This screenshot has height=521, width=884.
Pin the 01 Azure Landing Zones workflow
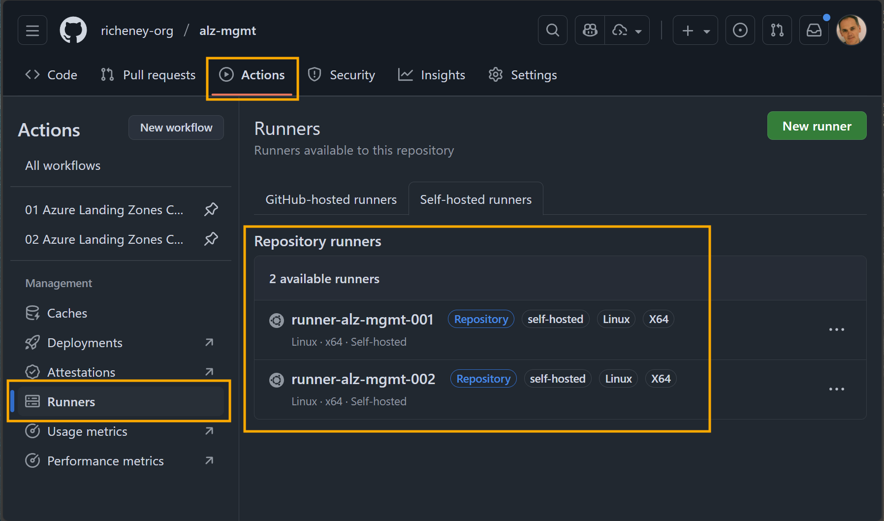(211, 209)
